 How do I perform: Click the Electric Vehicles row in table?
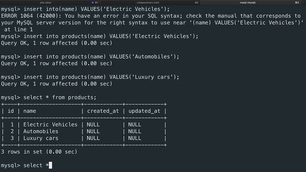(84, 124)
